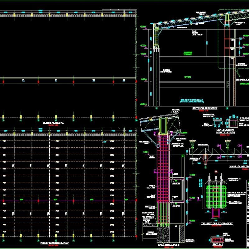Select the TYP. SECT. OF R.C.C. BRACKET label
Image resolution: width=249 pixels, height=249 pixels.
click(x=217, y=223)
